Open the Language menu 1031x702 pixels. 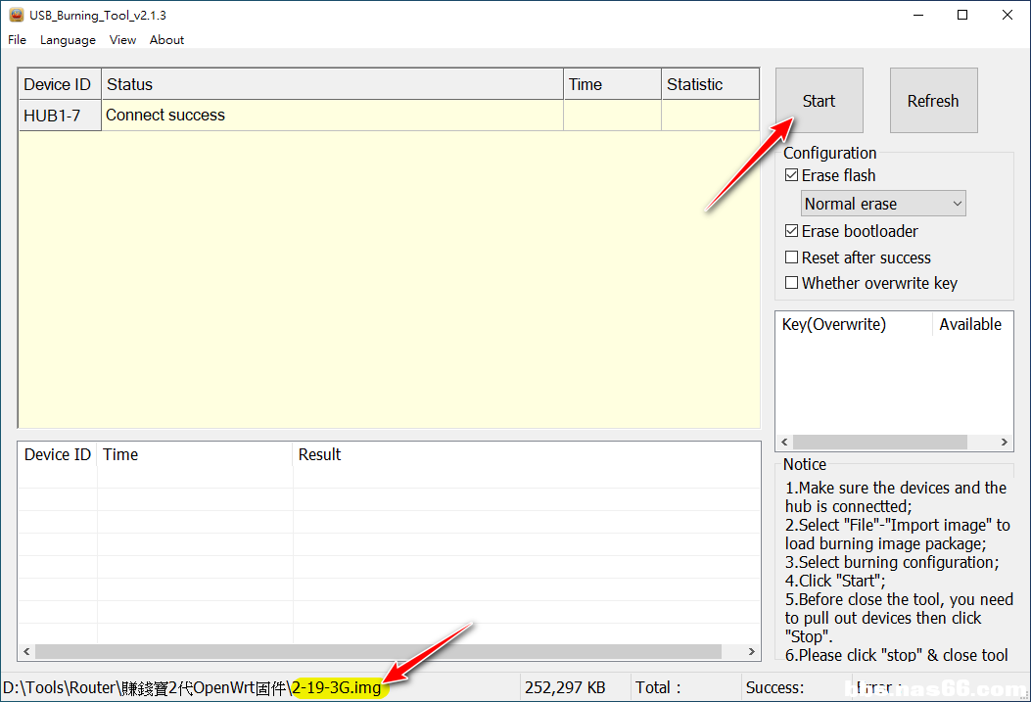click(x=68, y=40)
